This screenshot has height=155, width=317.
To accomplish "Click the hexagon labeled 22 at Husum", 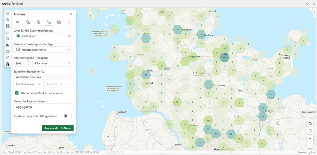I will pos(146,39).
